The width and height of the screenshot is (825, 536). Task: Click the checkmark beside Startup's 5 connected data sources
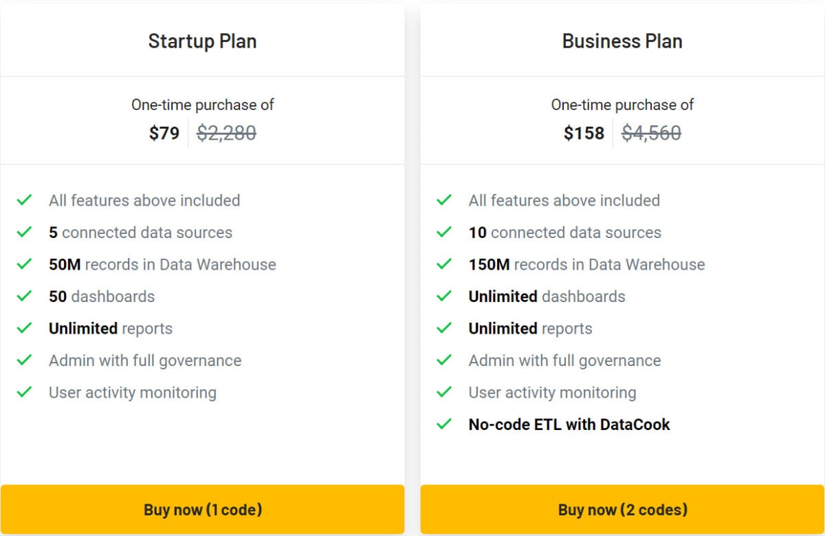[x=23, y=233]
